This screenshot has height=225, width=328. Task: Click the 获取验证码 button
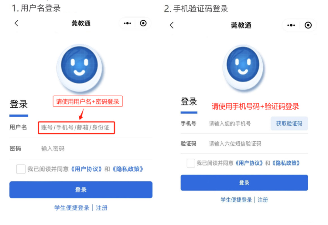[x=289, y=124]
